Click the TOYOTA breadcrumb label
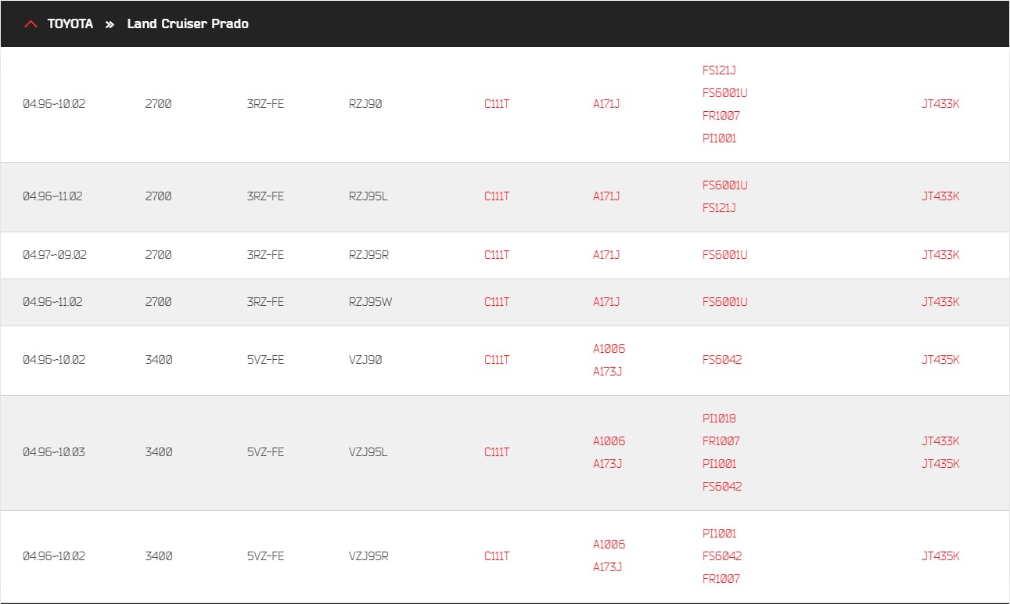The image size is (1010, 604). [x=70, y=24]
